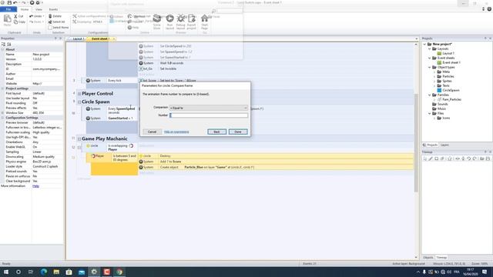Open Help on expressions link

(176, 132)
